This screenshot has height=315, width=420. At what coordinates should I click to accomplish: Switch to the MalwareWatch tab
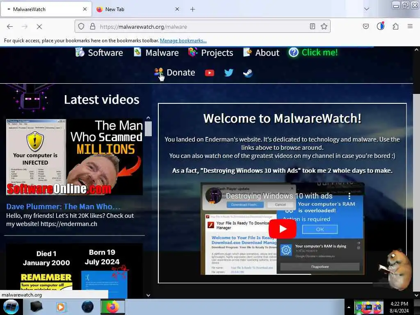(46, 9)
